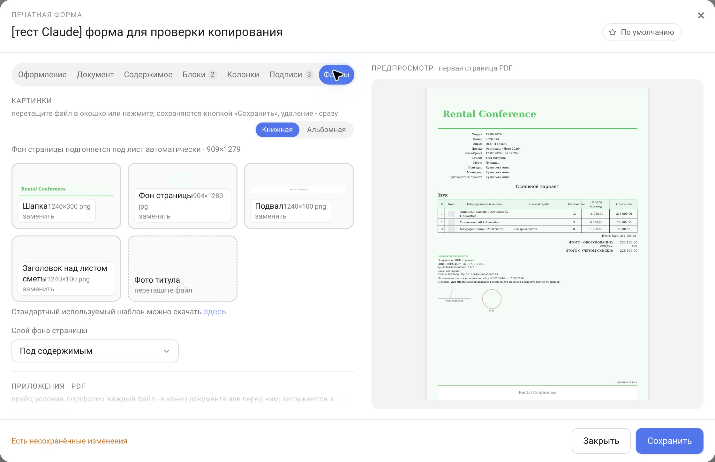
Task: Replace the Подвал image via заменить
Action: click(271, 216)
